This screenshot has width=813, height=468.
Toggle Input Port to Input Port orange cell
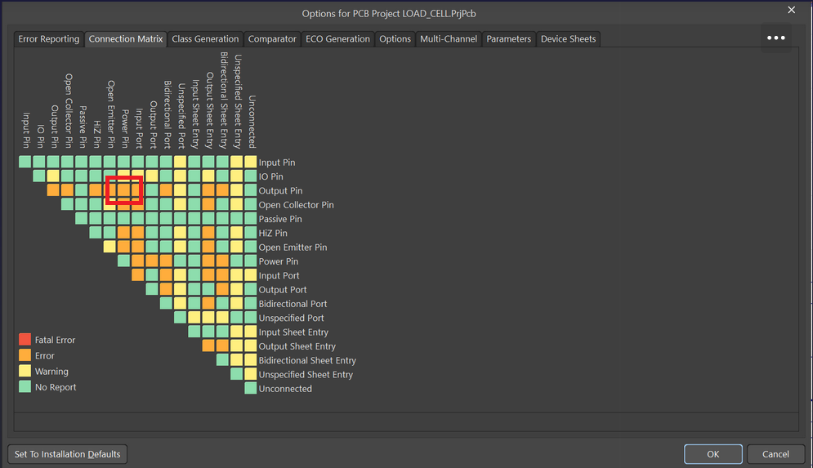pos(137,275)
